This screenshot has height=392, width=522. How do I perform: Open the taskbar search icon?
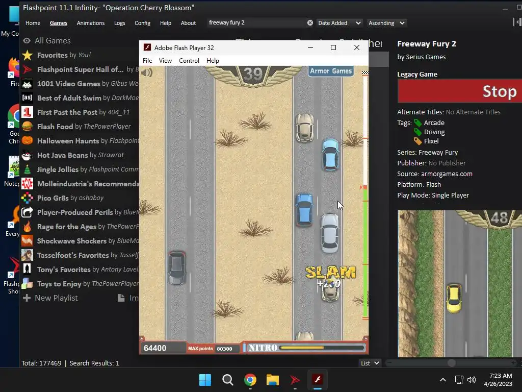(228, 380)
